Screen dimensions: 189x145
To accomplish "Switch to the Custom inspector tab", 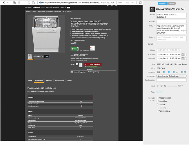I will click(x=171, y=3).
